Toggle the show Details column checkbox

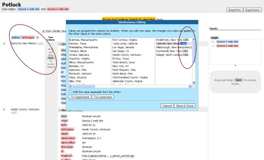click(44, 31)
